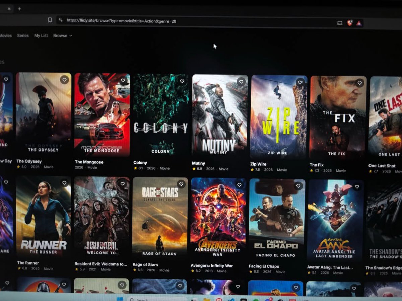Click 'The Odyssey' title text below poster
402x301 pixels.
click(29, 161)
